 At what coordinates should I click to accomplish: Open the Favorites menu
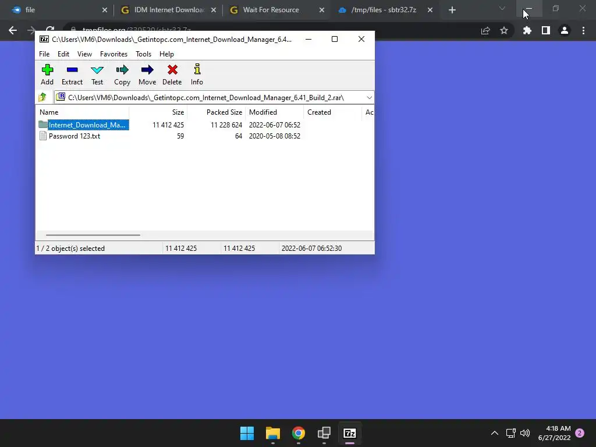click(x=113, y=54)
